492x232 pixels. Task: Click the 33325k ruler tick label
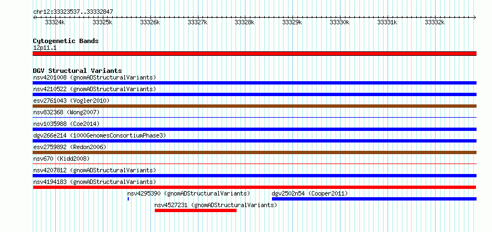tap(102, 22)
